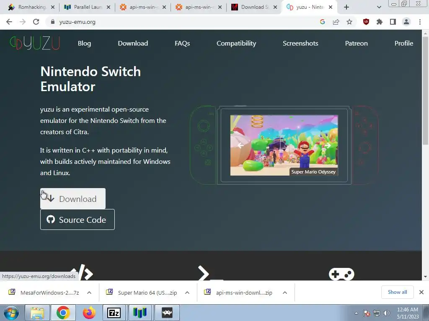Open the Download nav item
The width and height of the screenshot is (429, 321).
133,43
